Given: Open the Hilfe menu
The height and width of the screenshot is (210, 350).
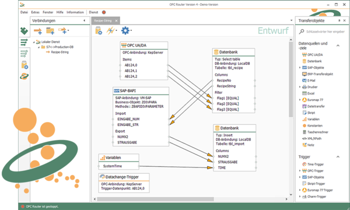Looking at the screenshot, I should [x=60, y=12].
